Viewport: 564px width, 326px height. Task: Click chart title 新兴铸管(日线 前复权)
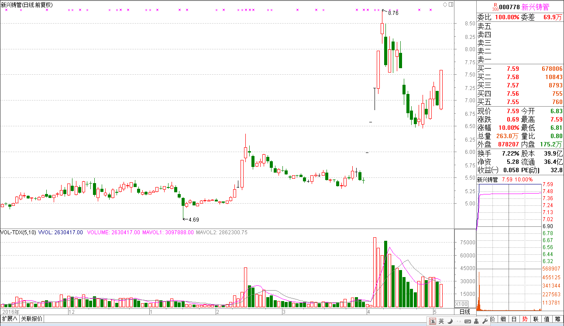[x=27, y=5]
